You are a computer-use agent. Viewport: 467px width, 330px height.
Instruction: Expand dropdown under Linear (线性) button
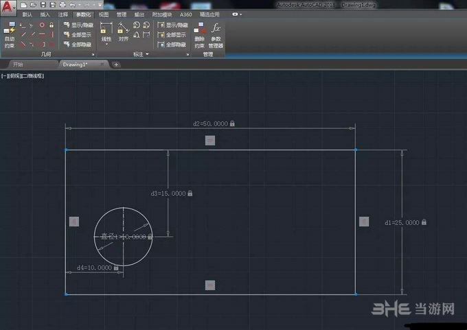106,45
